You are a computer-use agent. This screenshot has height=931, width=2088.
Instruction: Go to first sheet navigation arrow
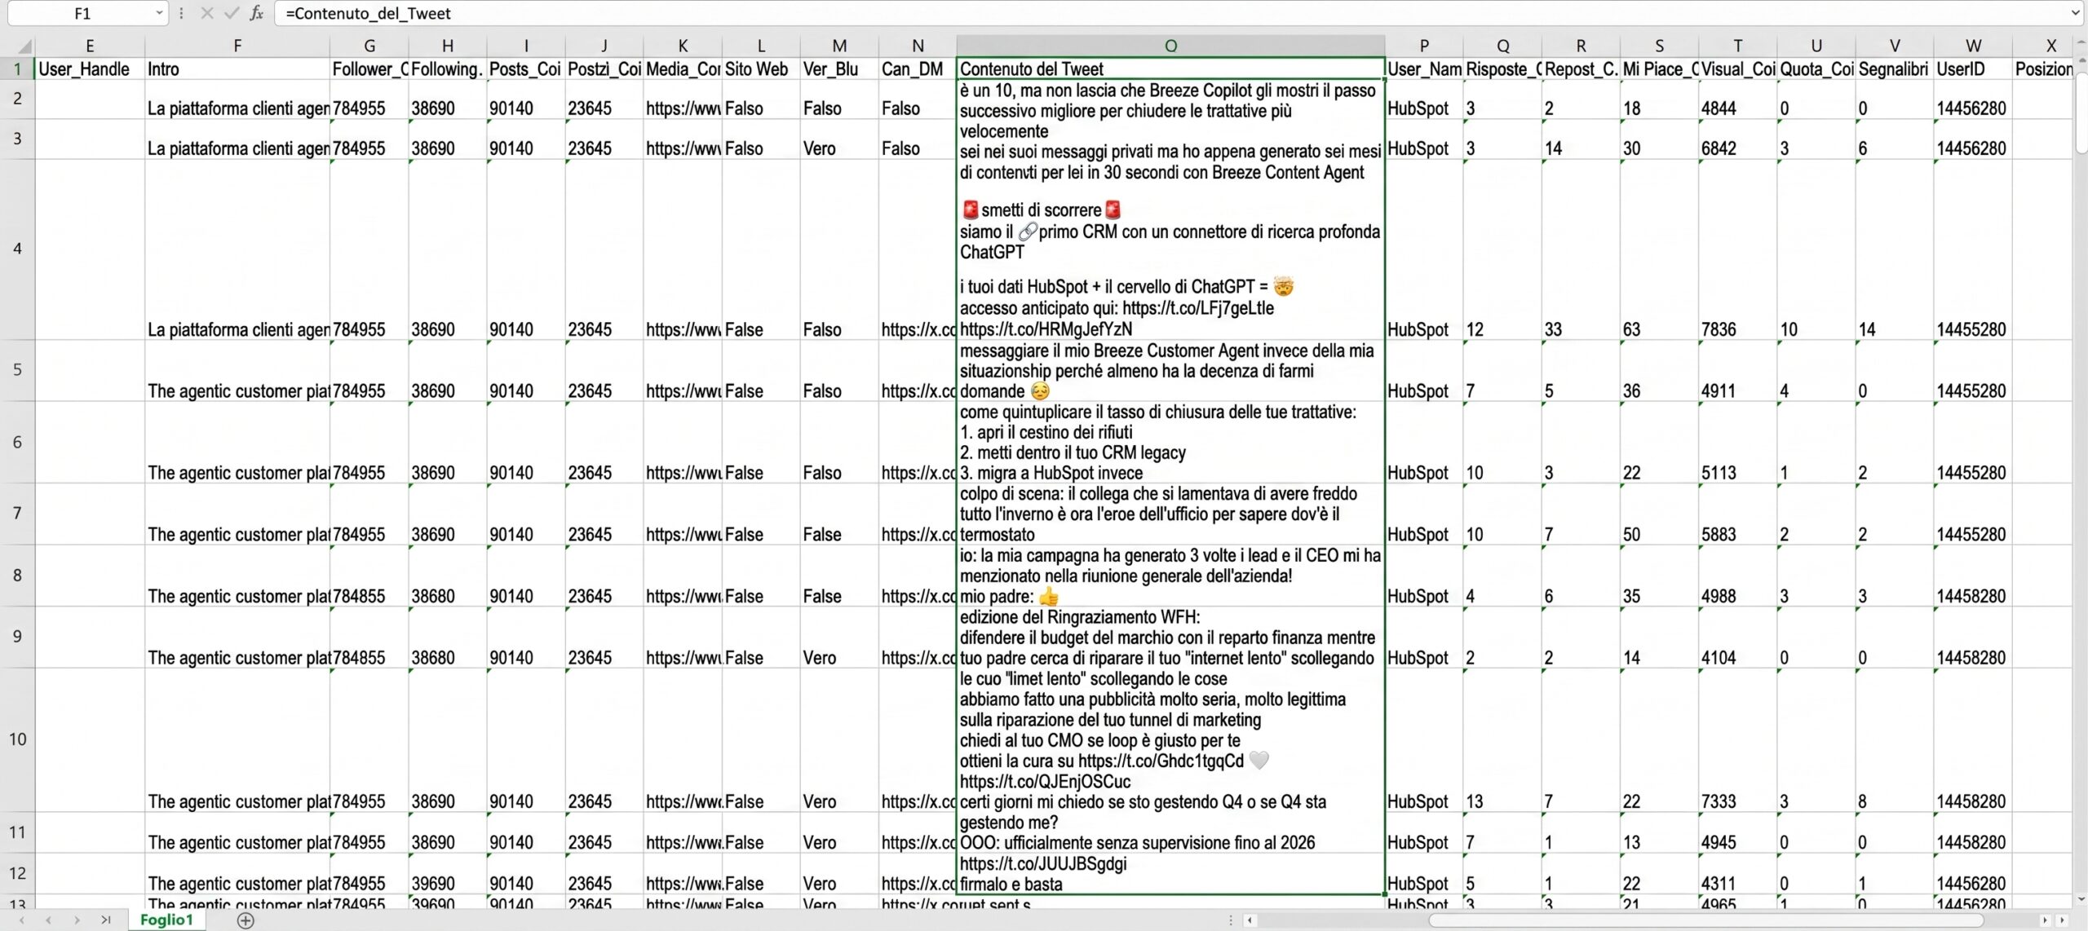[22, 920]
